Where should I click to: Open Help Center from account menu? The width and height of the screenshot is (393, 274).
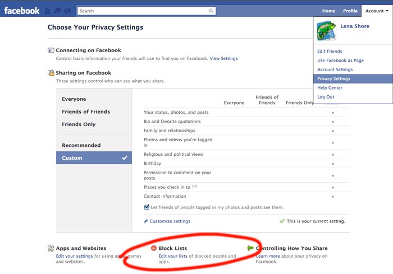point(330,88)
